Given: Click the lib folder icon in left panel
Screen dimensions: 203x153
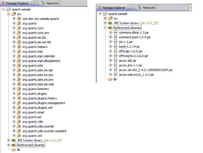Looking at the screenshot, I should [x=14, y=150].
